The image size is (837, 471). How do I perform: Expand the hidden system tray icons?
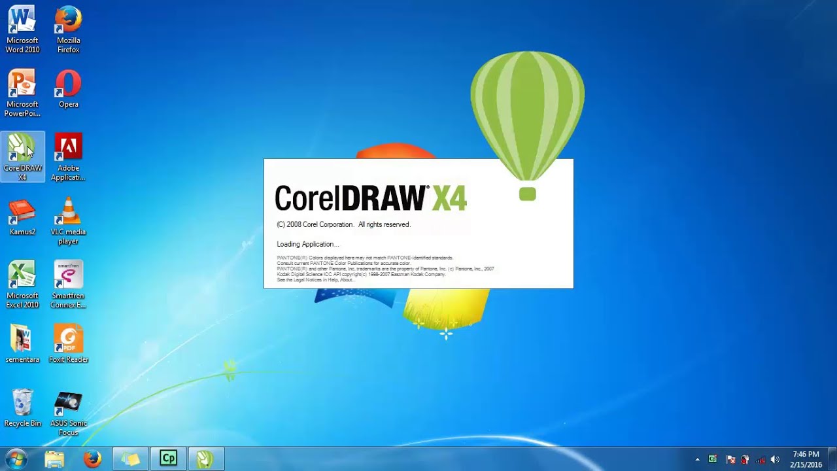(x=697, y=459)
